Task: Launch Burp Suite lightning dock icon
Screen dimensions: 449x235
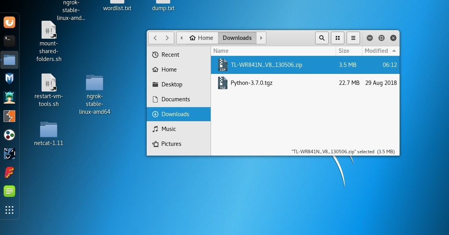Action: pyautogui.click(x=9, y=116)
